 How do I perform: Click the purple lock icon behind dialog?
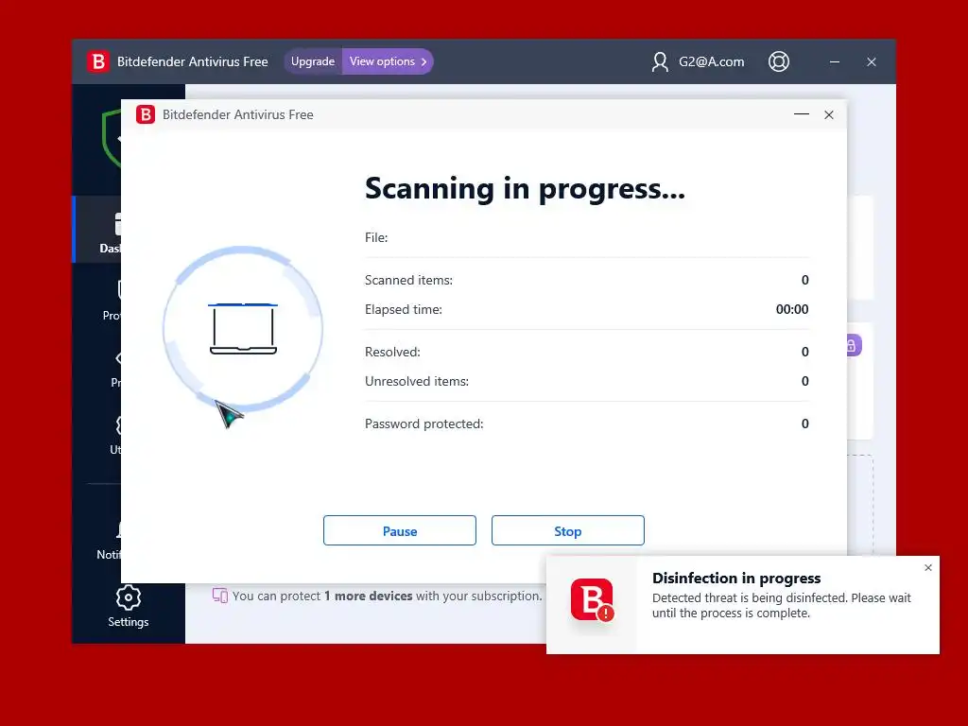(x=852, y=345)
